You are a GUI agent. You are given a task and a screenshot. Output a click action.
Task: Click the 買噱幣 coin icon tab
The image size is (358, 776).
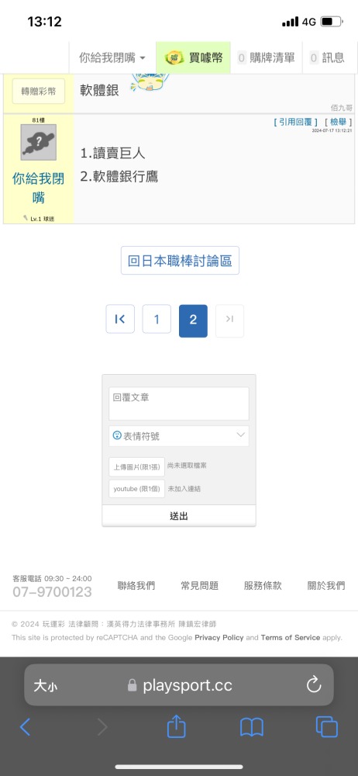click(x=194, y=57)
